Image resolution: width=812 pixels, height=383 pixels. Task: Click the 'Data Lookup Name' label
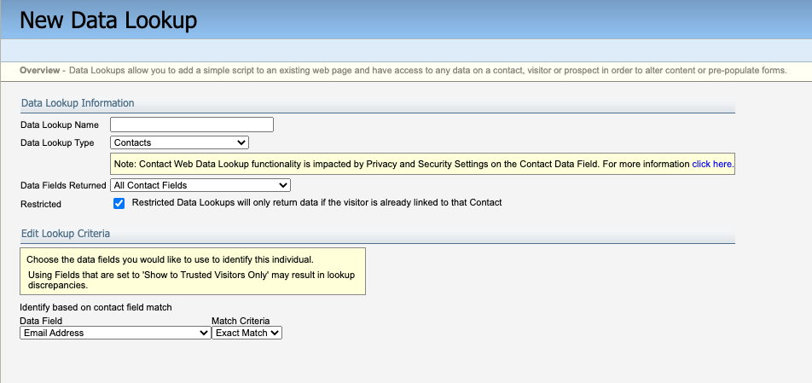coord(60,125)
